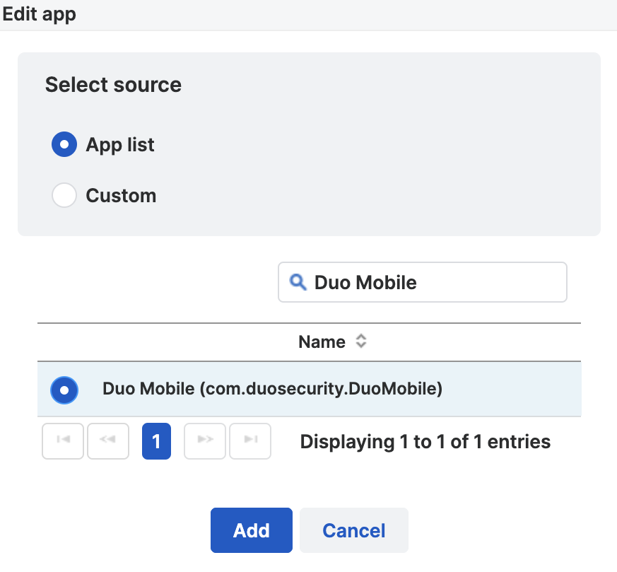Click the page 1 pagination icon

pyautogui.click(x=156, y=440)
